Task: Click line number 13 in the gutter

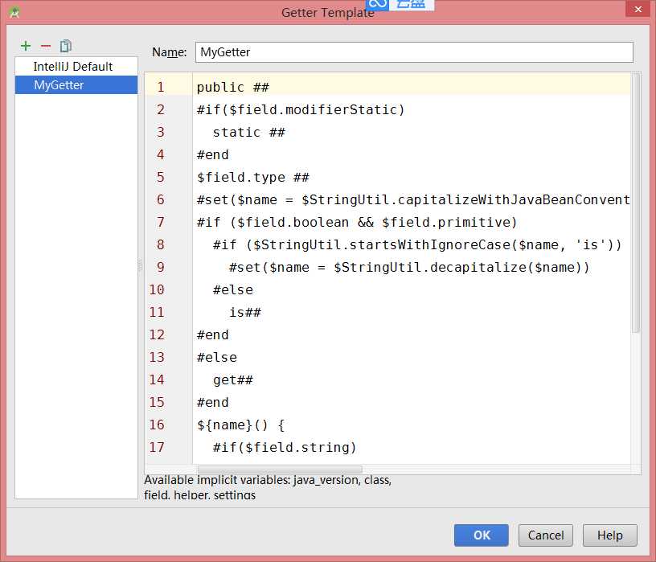Action: (x=157, y=357)
